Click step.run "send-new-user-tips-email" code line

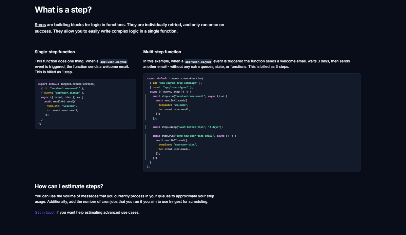(x=194, y=136)
